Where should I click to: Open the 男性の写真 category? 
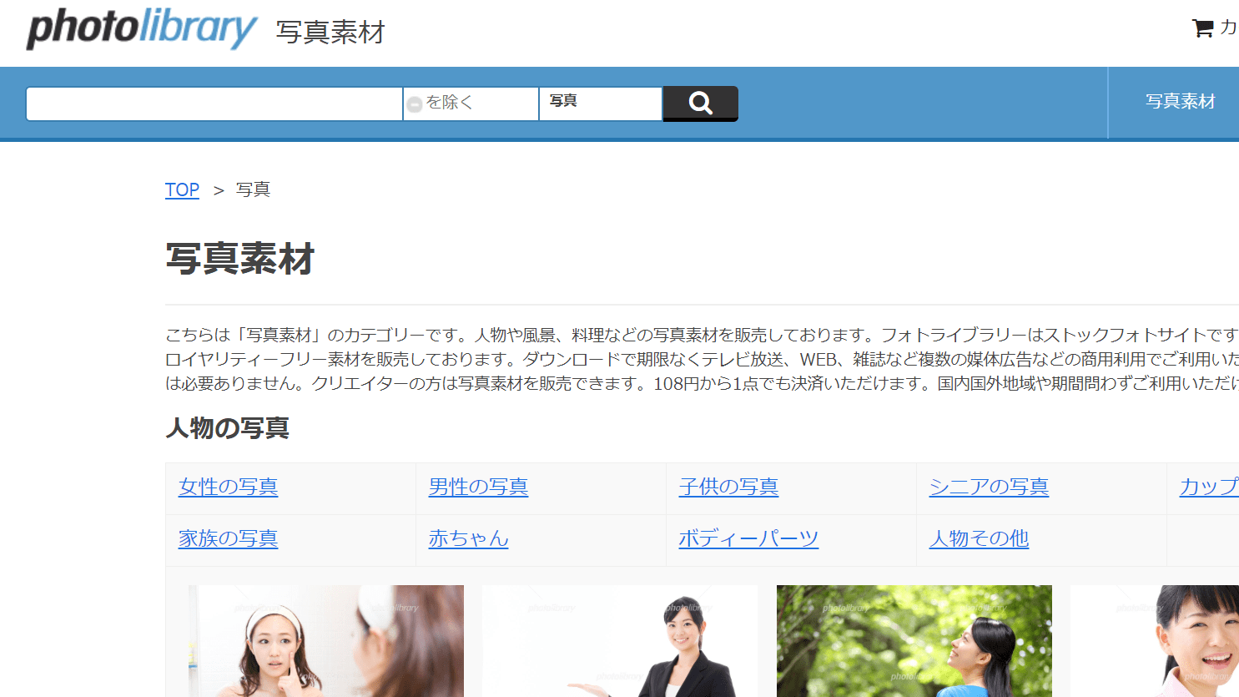tap(477, 487)
